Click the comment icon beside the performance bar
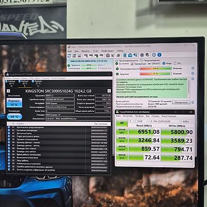 click(x=193, y=68)
